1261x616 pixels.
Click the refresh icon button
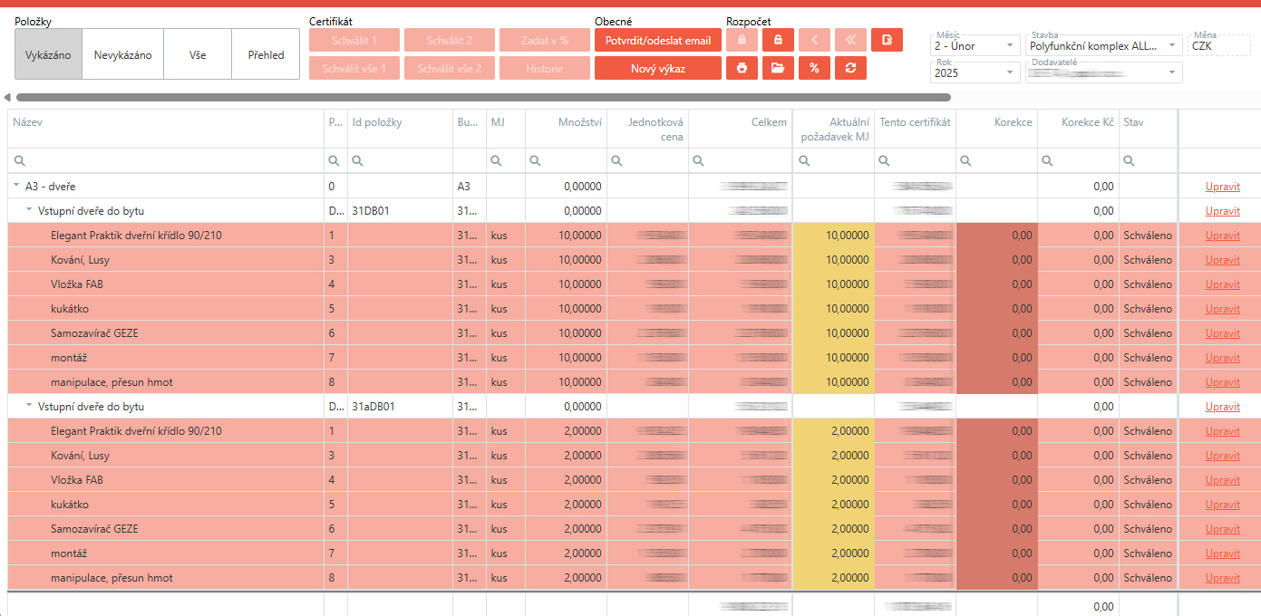[850, 68]
